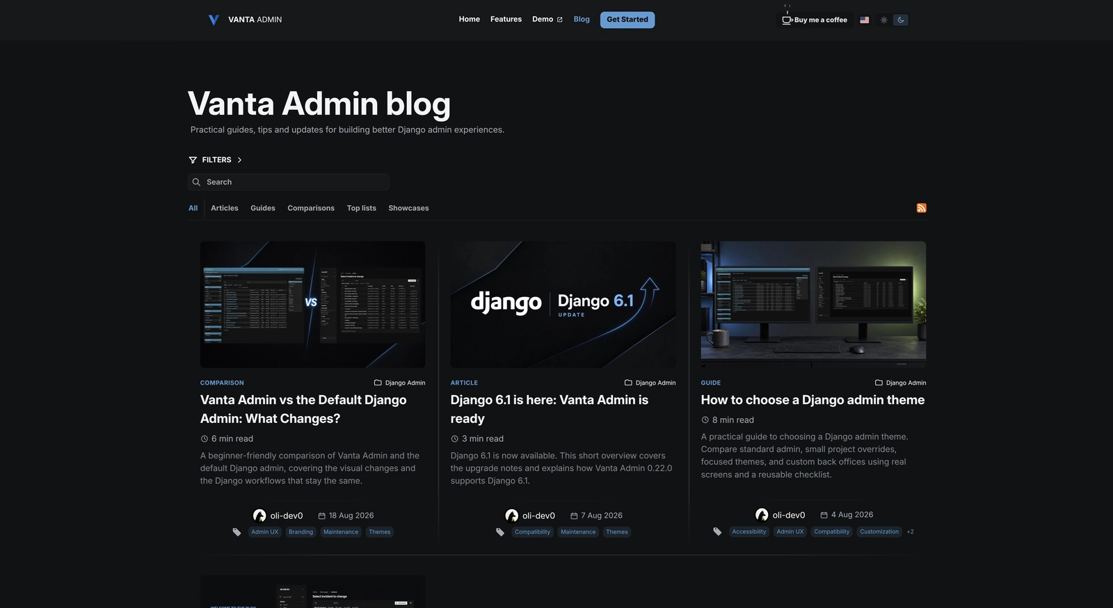1113x608 pixels.
Task: Focus the Search input field
Action: pos(288,182)
